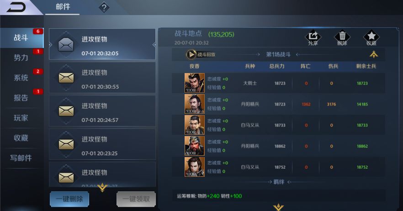Image resolution: width=403 pixels, height=211 pixels.
Task: Expand more details with bottom gold chevron
Action: click(x=278, y=207)
